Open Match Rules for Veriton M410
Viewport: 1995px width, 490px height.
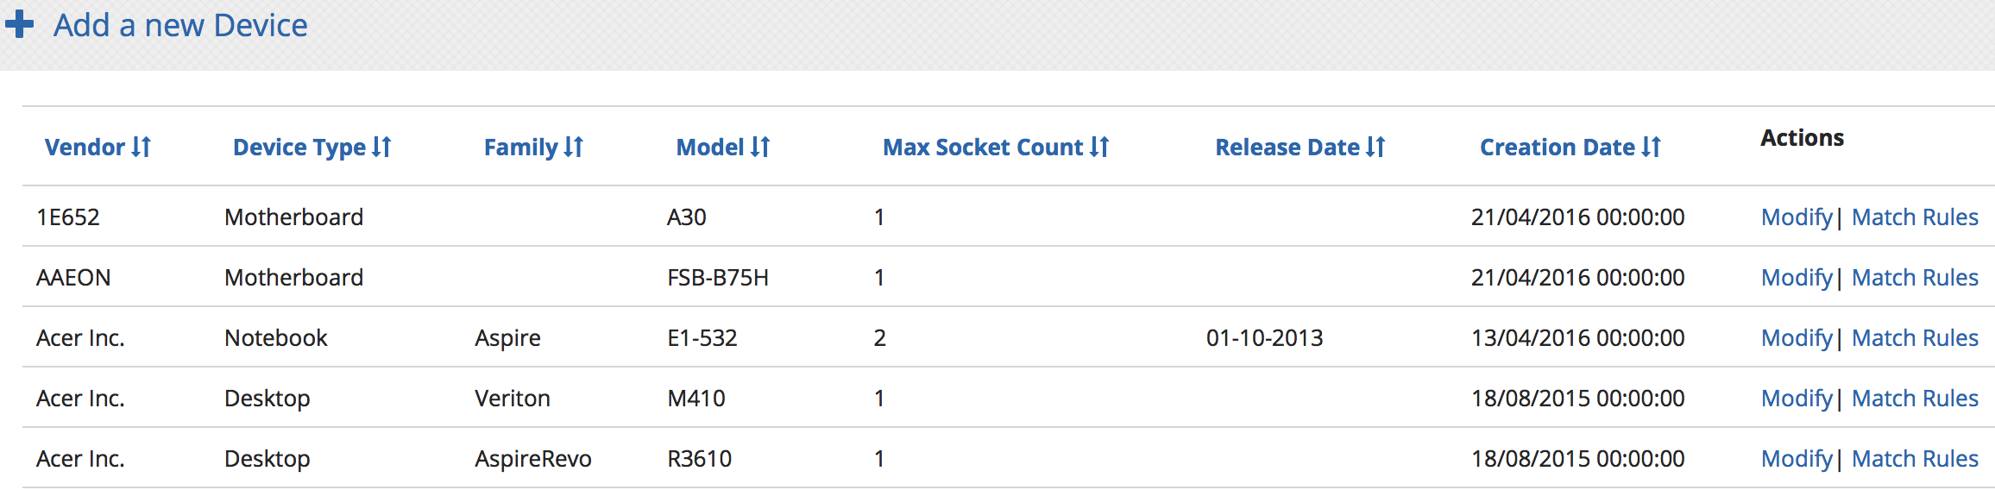1915,399
